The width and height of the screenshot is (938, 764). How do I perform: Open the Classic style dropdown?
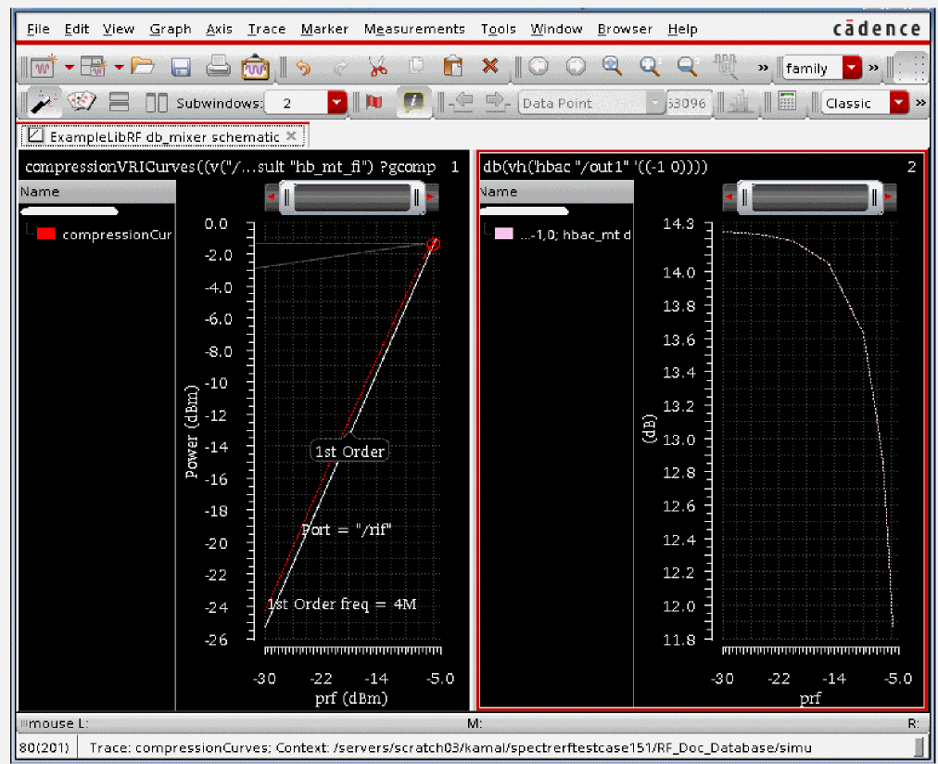tap(898, 103)
